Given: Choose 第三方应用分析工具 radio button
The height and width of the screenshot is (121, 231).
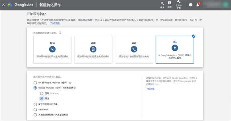Looking at the screenshot, I should [x=35, y=104].
